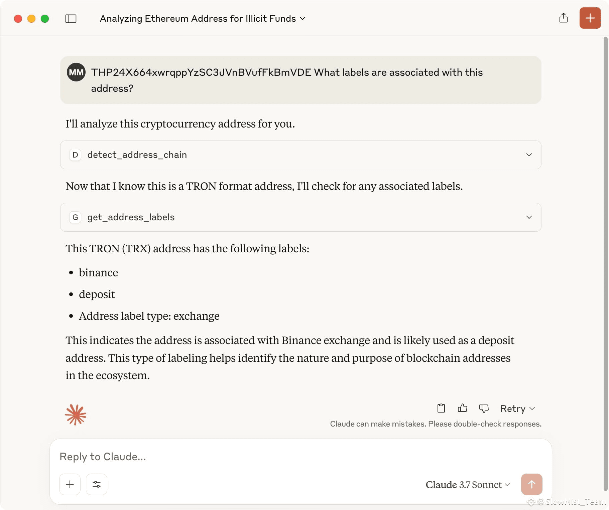Open the search and tools settings icon

point(97,484)
